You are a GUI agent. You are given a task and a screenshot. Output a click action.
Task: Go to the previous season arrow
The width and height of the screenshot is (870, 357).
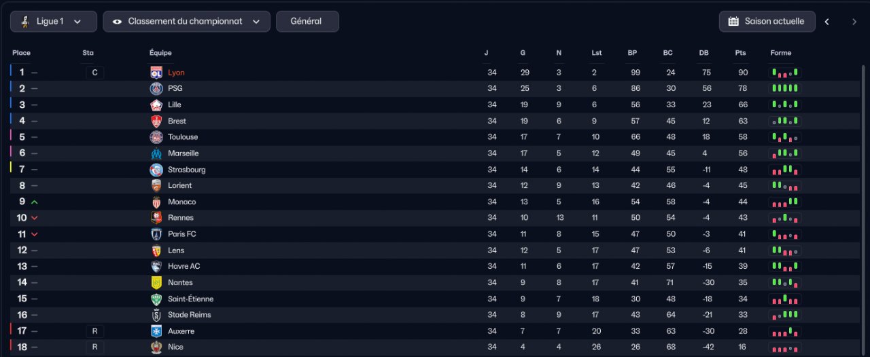pyautogui.click(x=827, y=22)
